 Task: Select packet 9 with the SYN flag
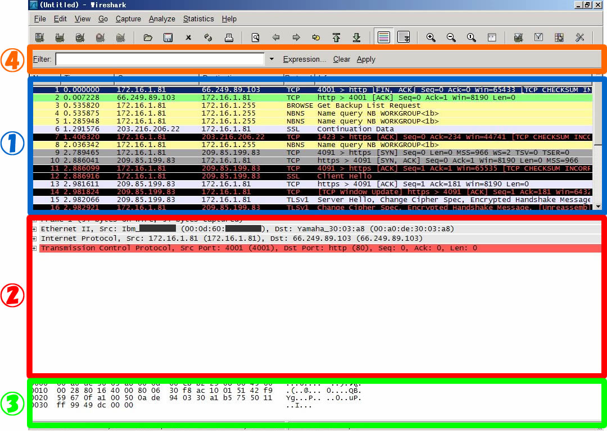(312, 153)
